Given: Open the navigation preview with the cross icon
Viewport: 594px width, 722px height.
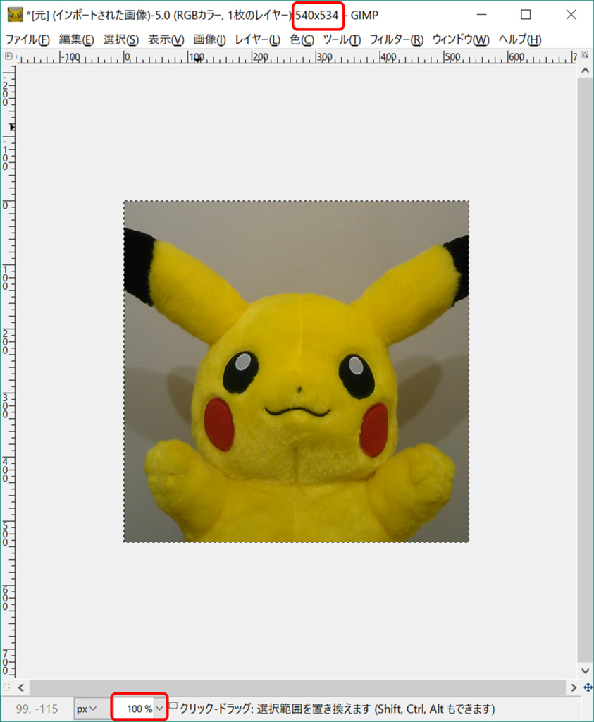Looking at the screenshot, I should point(588,688).
